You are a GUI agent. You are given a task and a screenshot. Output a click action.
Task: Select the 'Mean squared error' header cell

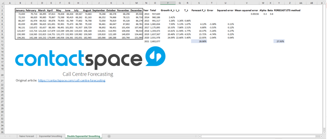coord(247,10)
